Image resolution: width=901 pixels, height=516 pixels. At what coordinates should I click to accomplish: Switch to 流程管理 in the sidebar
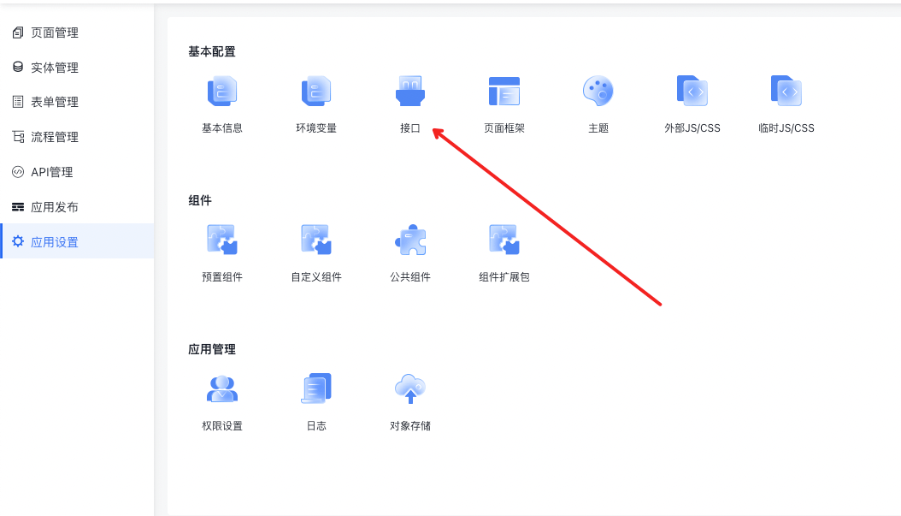click(55, 137)
